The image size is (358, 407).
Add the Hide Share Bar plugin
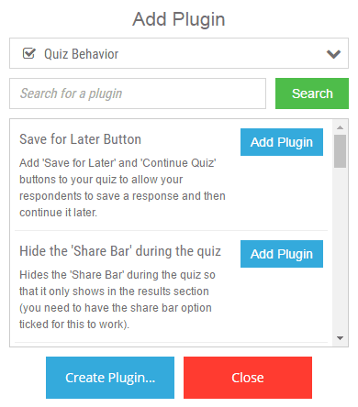pyautogui.click(x=282, y=254)
